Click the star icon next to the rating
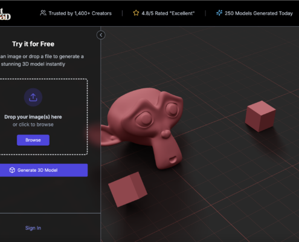This screenshot has width=299, height=242. coord(136,13)
